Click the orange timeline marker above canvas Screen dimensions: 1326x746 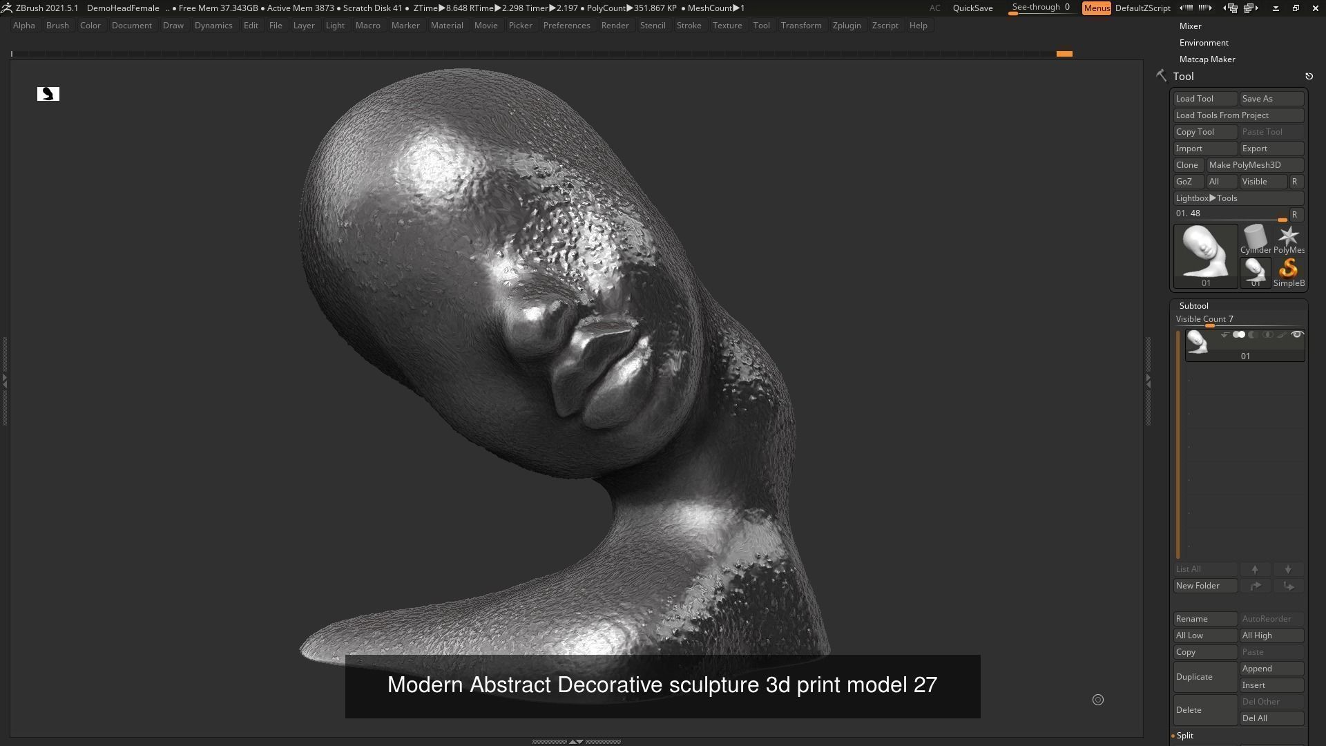click(x=1064, y=53)
